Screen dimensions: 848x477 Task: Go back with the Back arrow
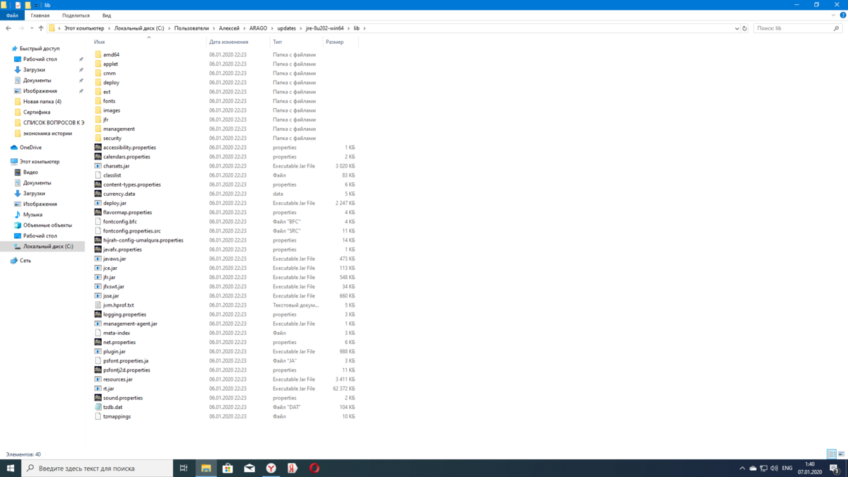[x=8, y=28]
